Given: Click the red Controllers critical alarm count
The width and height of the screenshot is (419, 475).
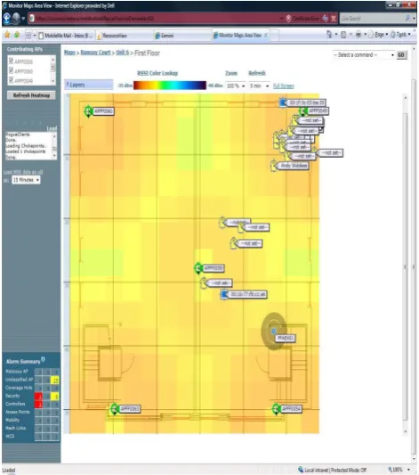Looking at the screenshot, I should 38,405.
